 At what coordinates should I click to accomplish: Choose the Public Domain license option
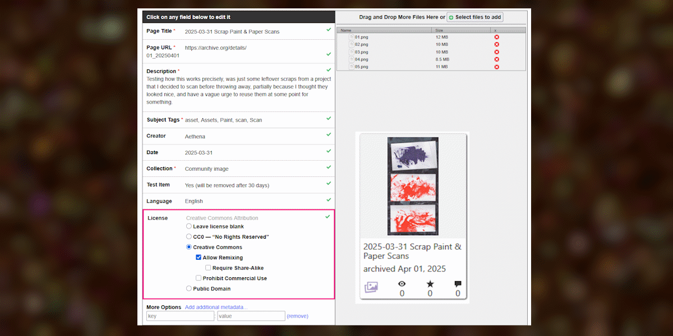pyautogui.click(x=189, y=288)
